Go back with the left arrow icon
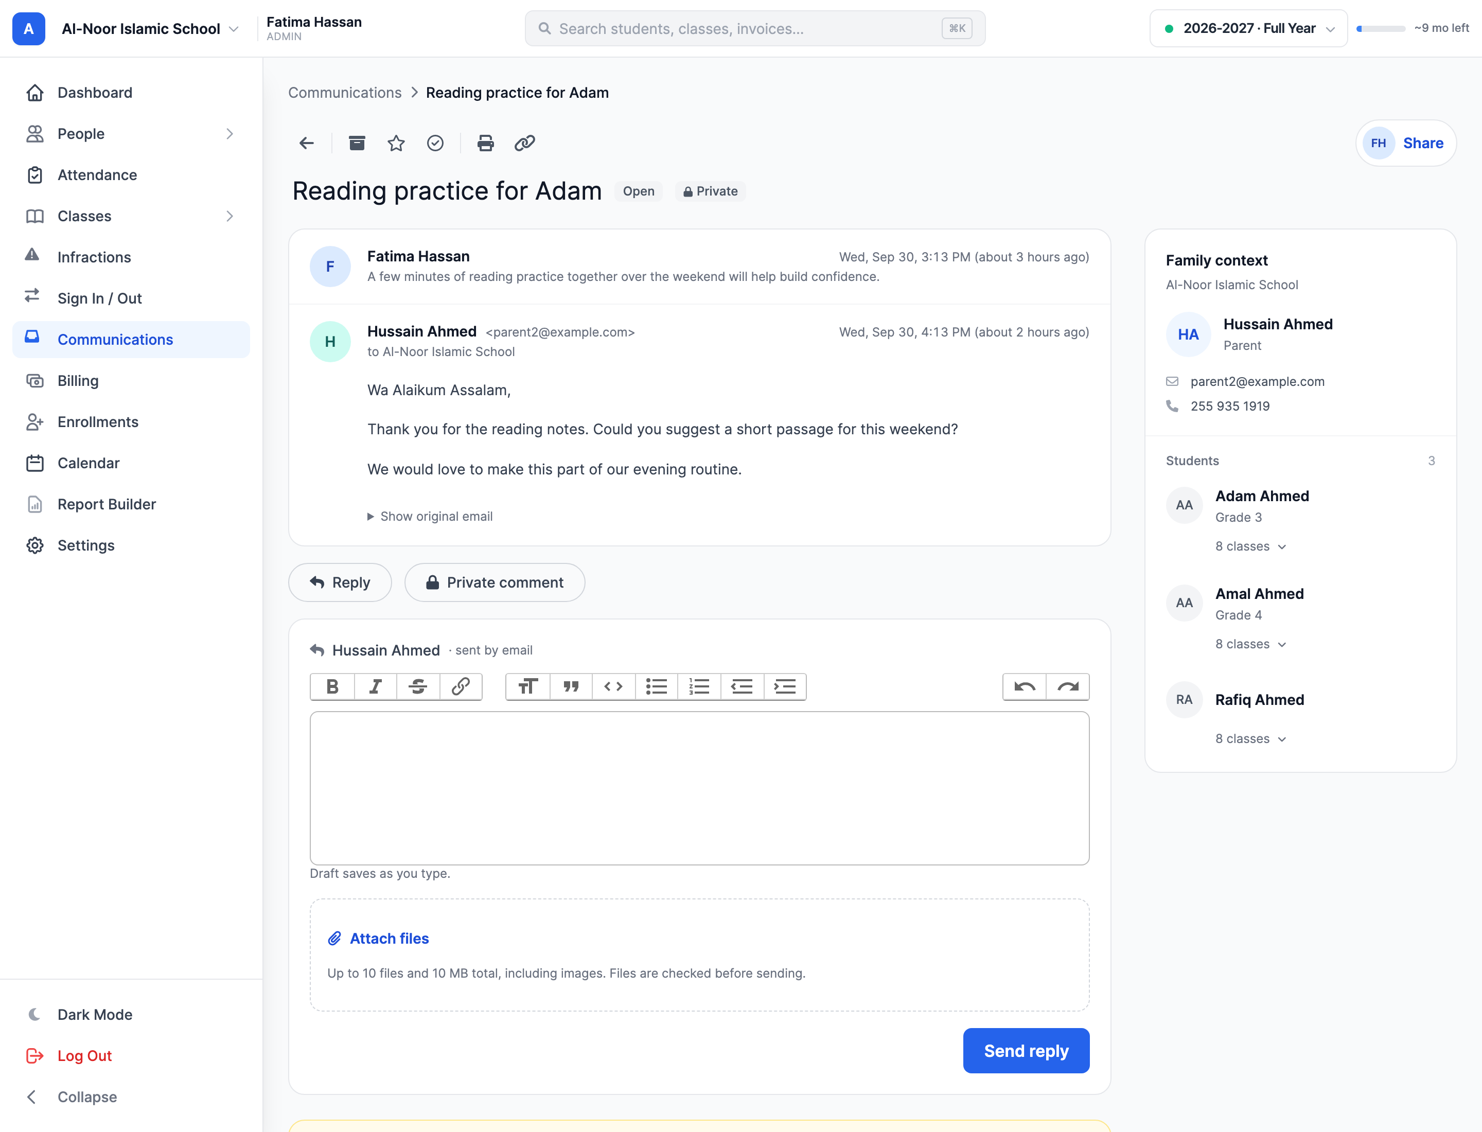The height and width of the screenshot is (1132, 1482). [307, 143]
